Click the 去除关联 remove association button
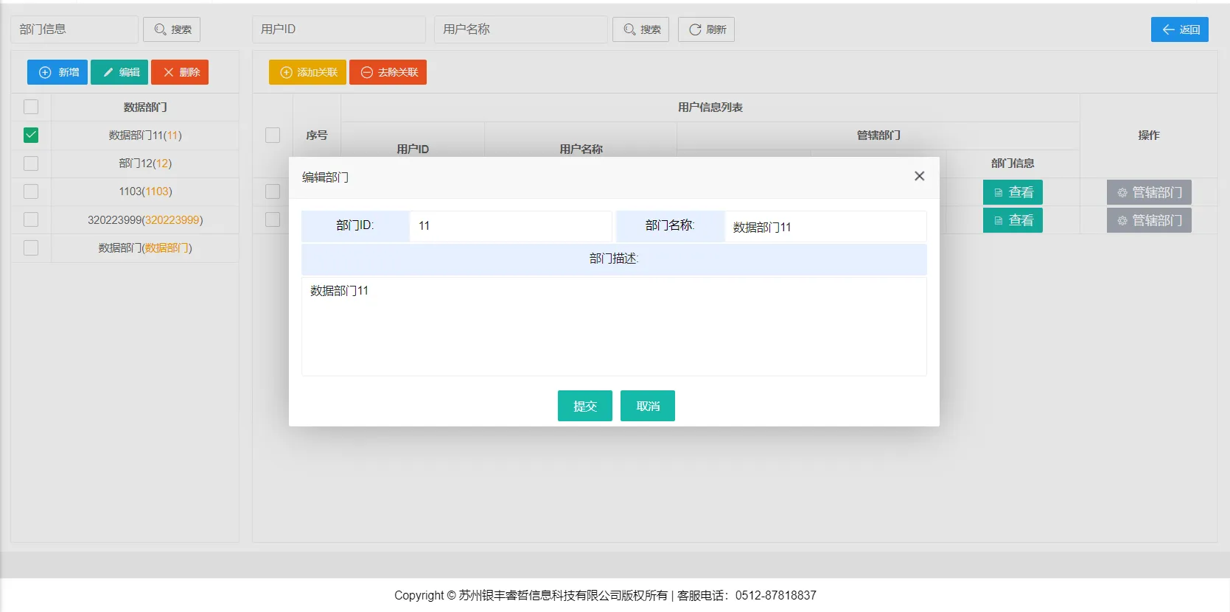 pyautogui.click(x=388, y=72)
